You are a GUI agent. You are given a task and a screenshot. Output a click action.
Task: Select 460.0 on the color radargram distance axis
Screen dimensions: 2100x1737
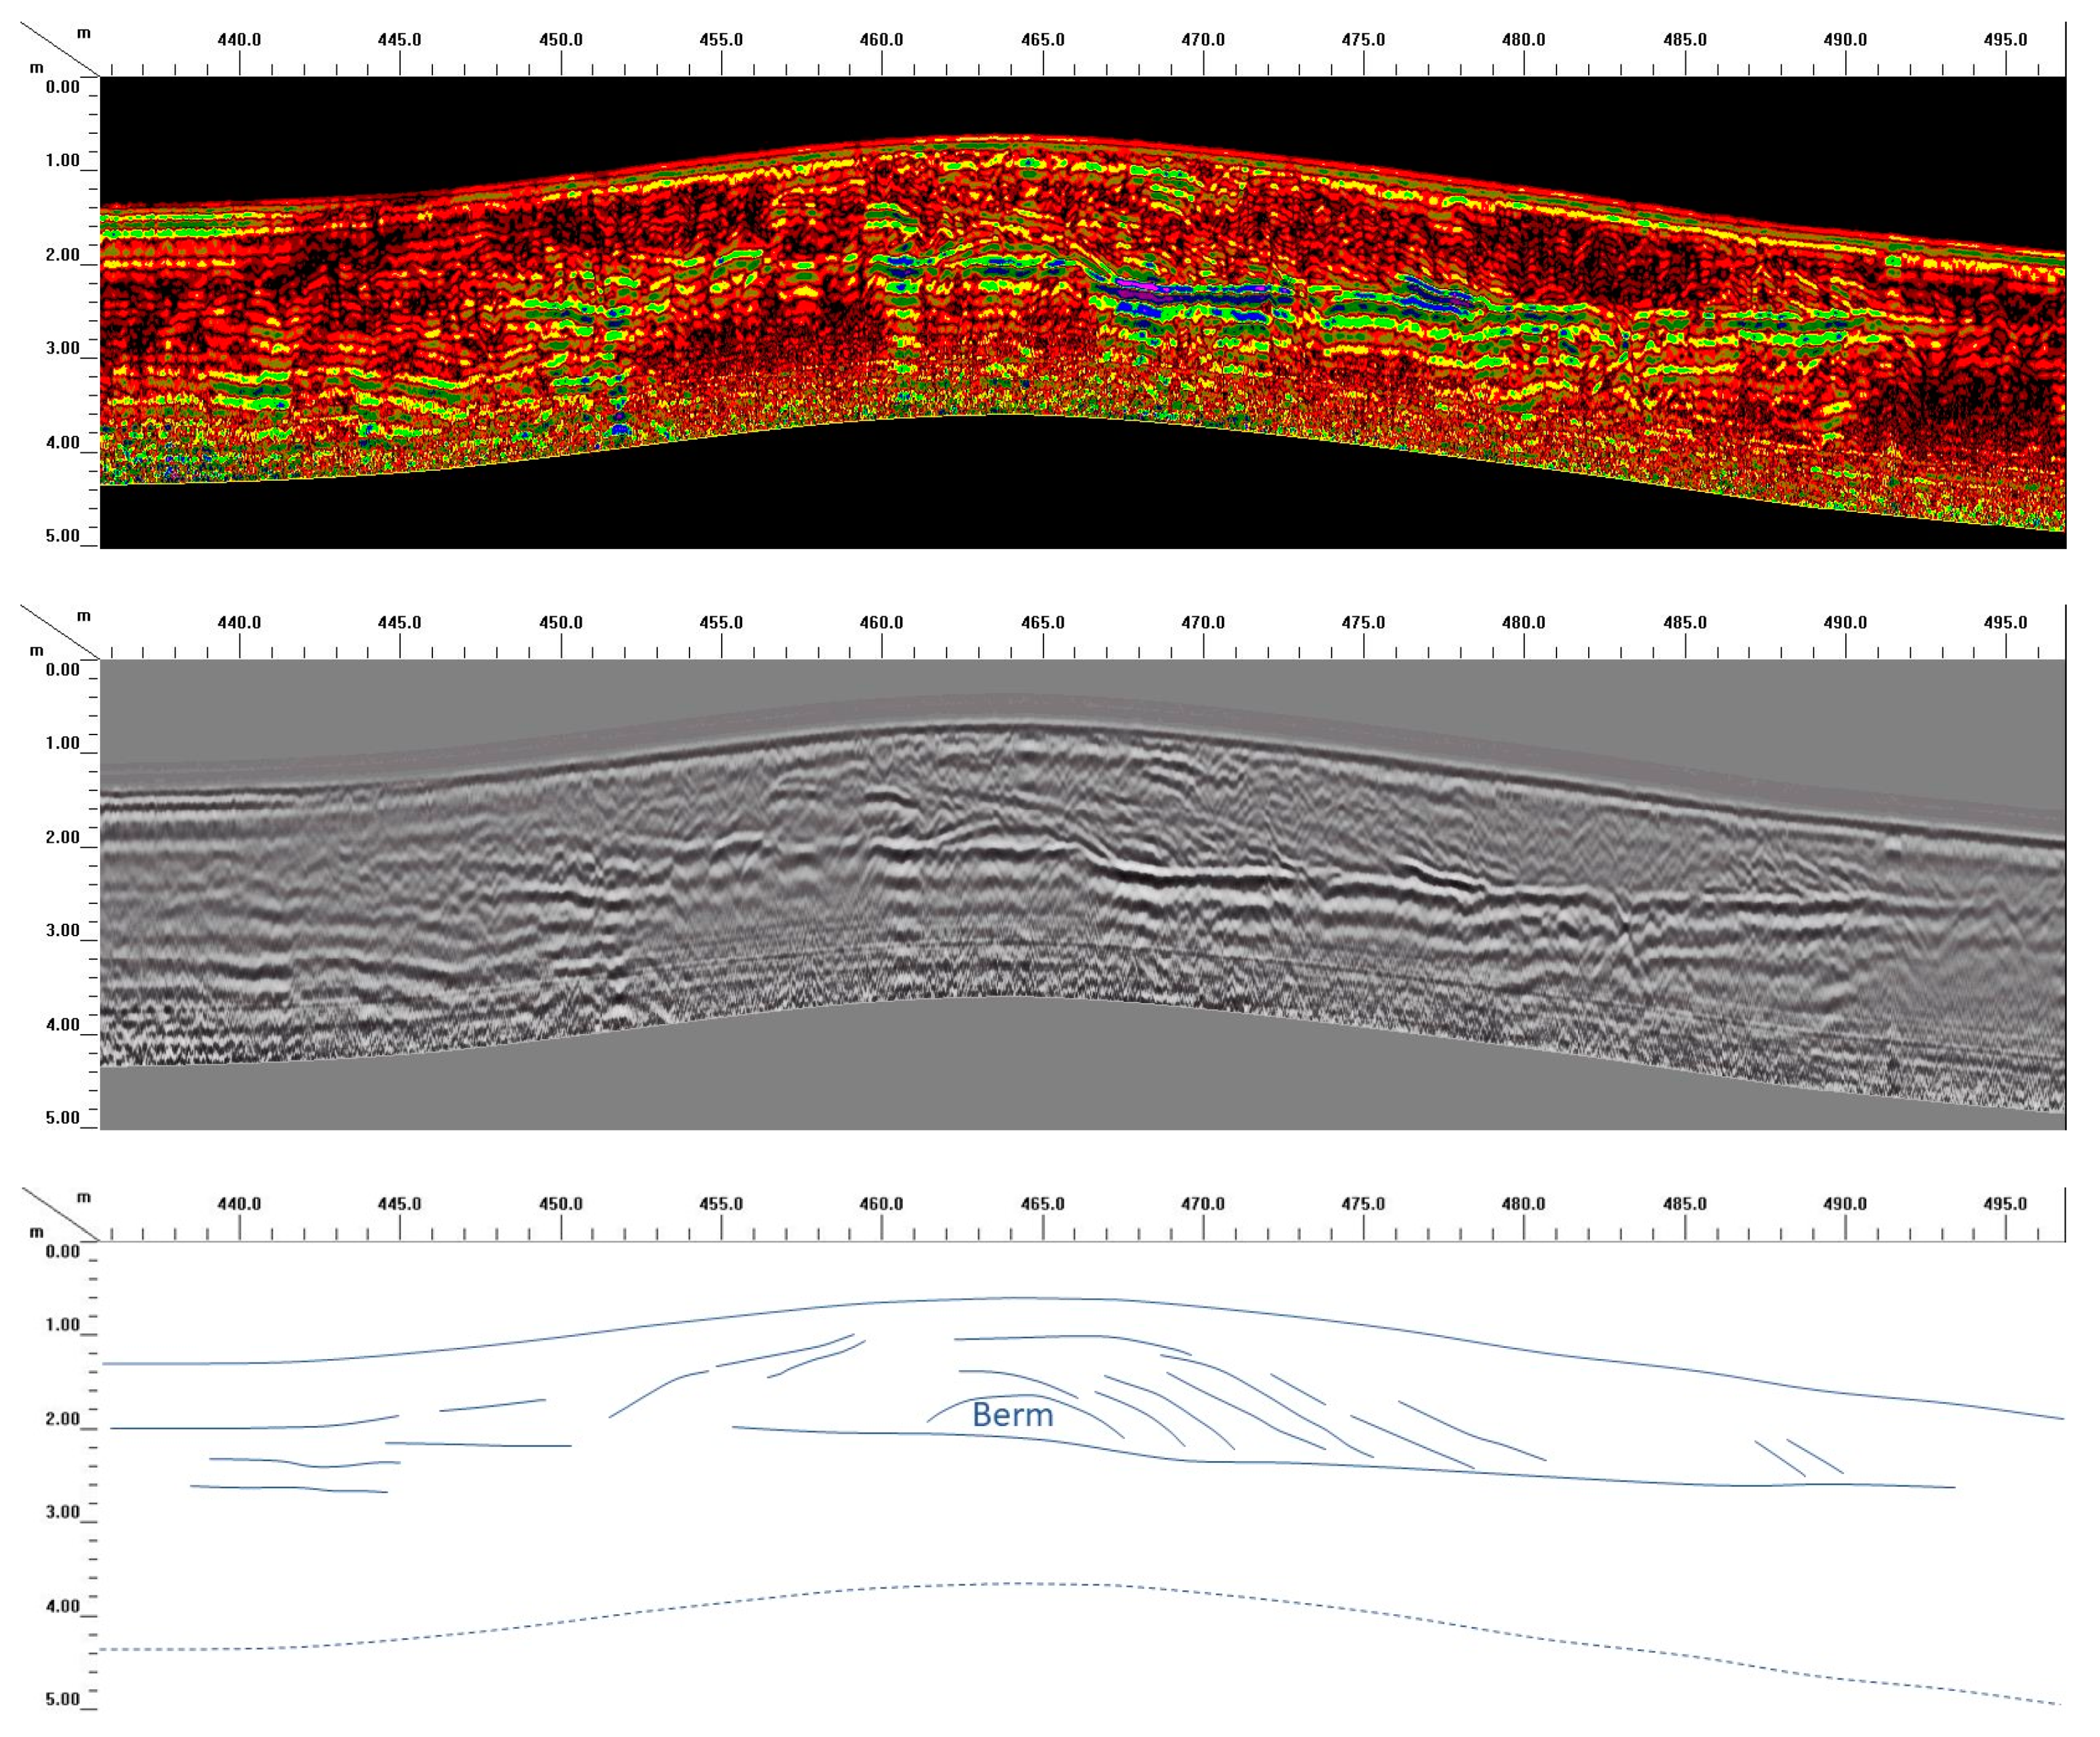(882, 40)
